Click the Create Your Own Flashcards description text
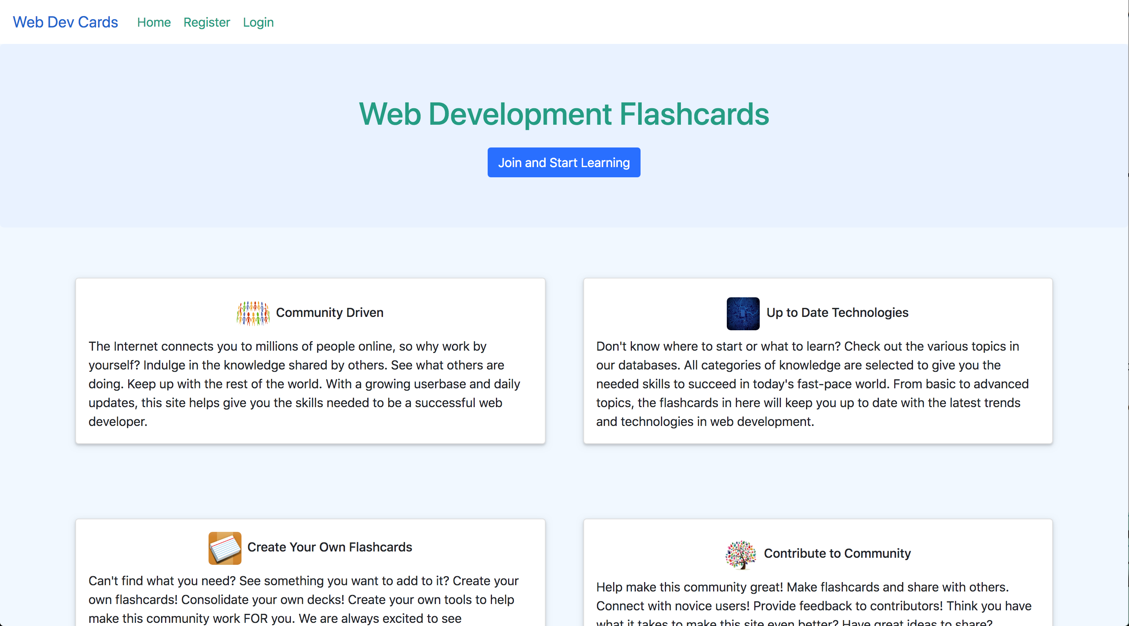 303,599
